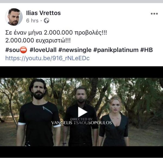Screen dimensions: 163x158
Task: Click the bearded long-haired man in video
Action: click(x=39, y=112)
